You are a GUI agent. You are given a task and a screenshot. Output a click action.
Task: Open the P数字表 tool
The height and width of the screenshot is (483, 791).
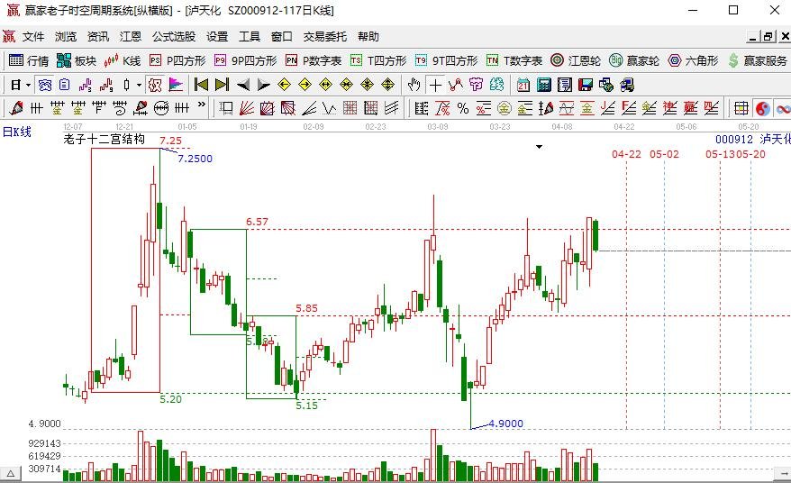pyautogui.click(x=314, y=60)
